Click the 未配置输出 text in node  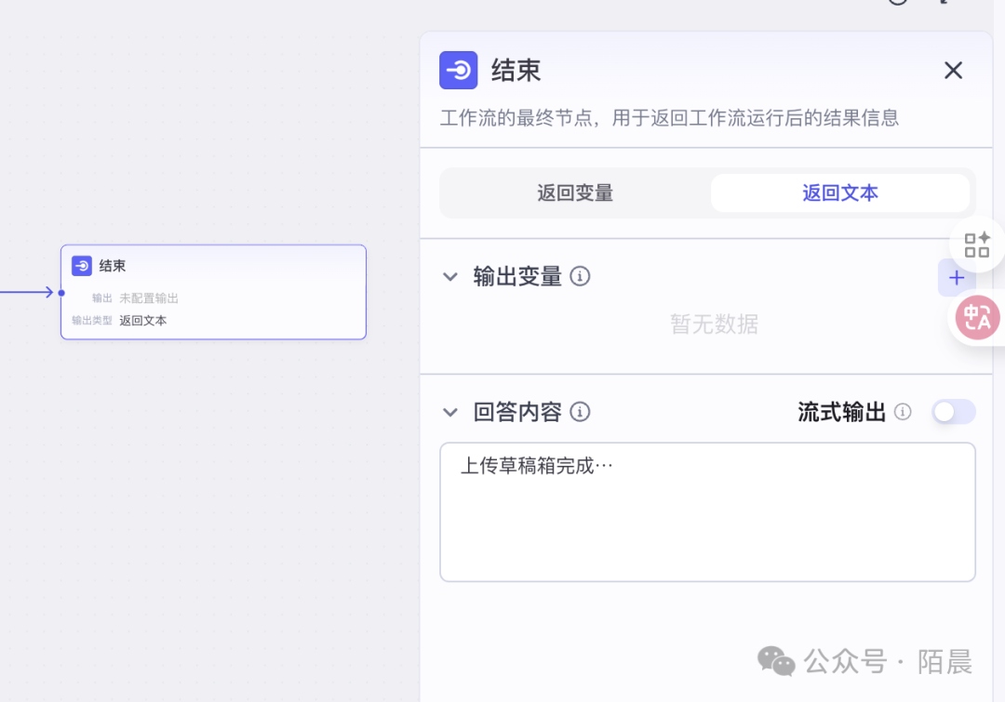coord(149,298)
